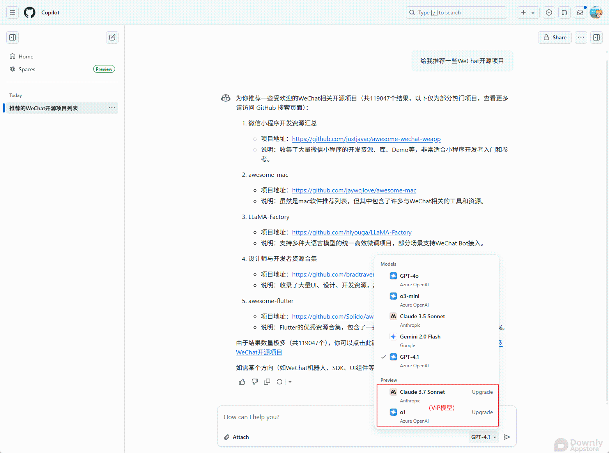
Task: Click the page vertical scrollbar
Action: [x=607, y=230]
